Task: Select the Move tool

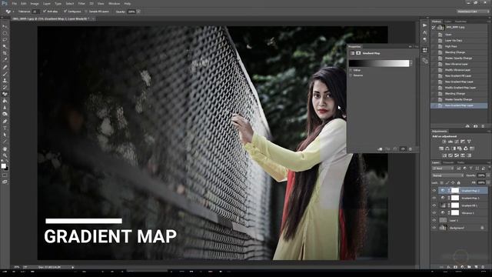Action: 5,26
